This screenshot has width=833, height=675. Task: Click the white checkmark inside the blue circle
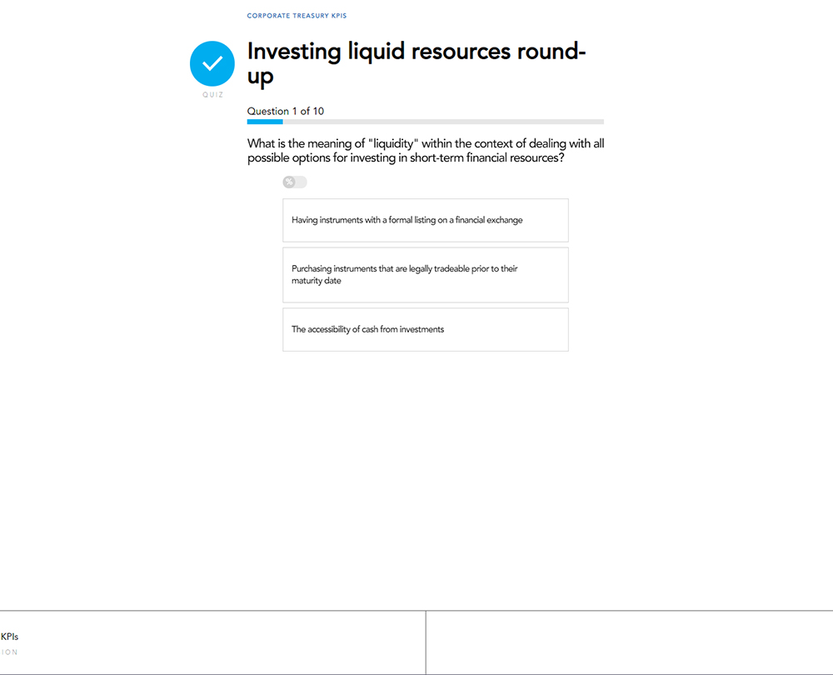[212, 63]
